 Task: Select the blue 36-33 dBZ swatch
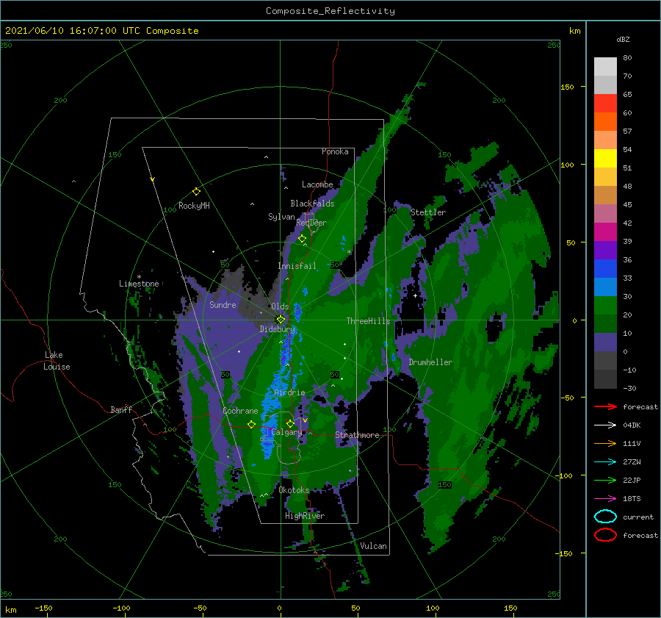click(605, 269)
